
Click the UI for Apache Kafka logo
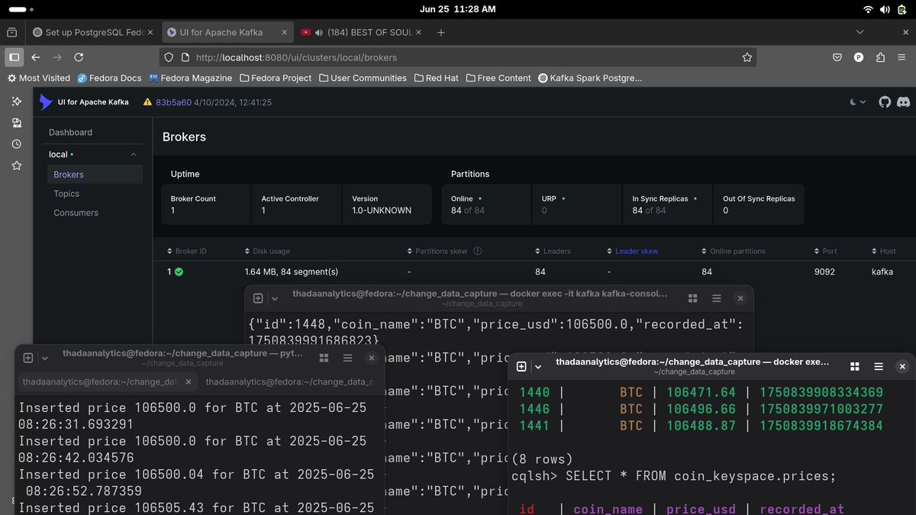83,102
